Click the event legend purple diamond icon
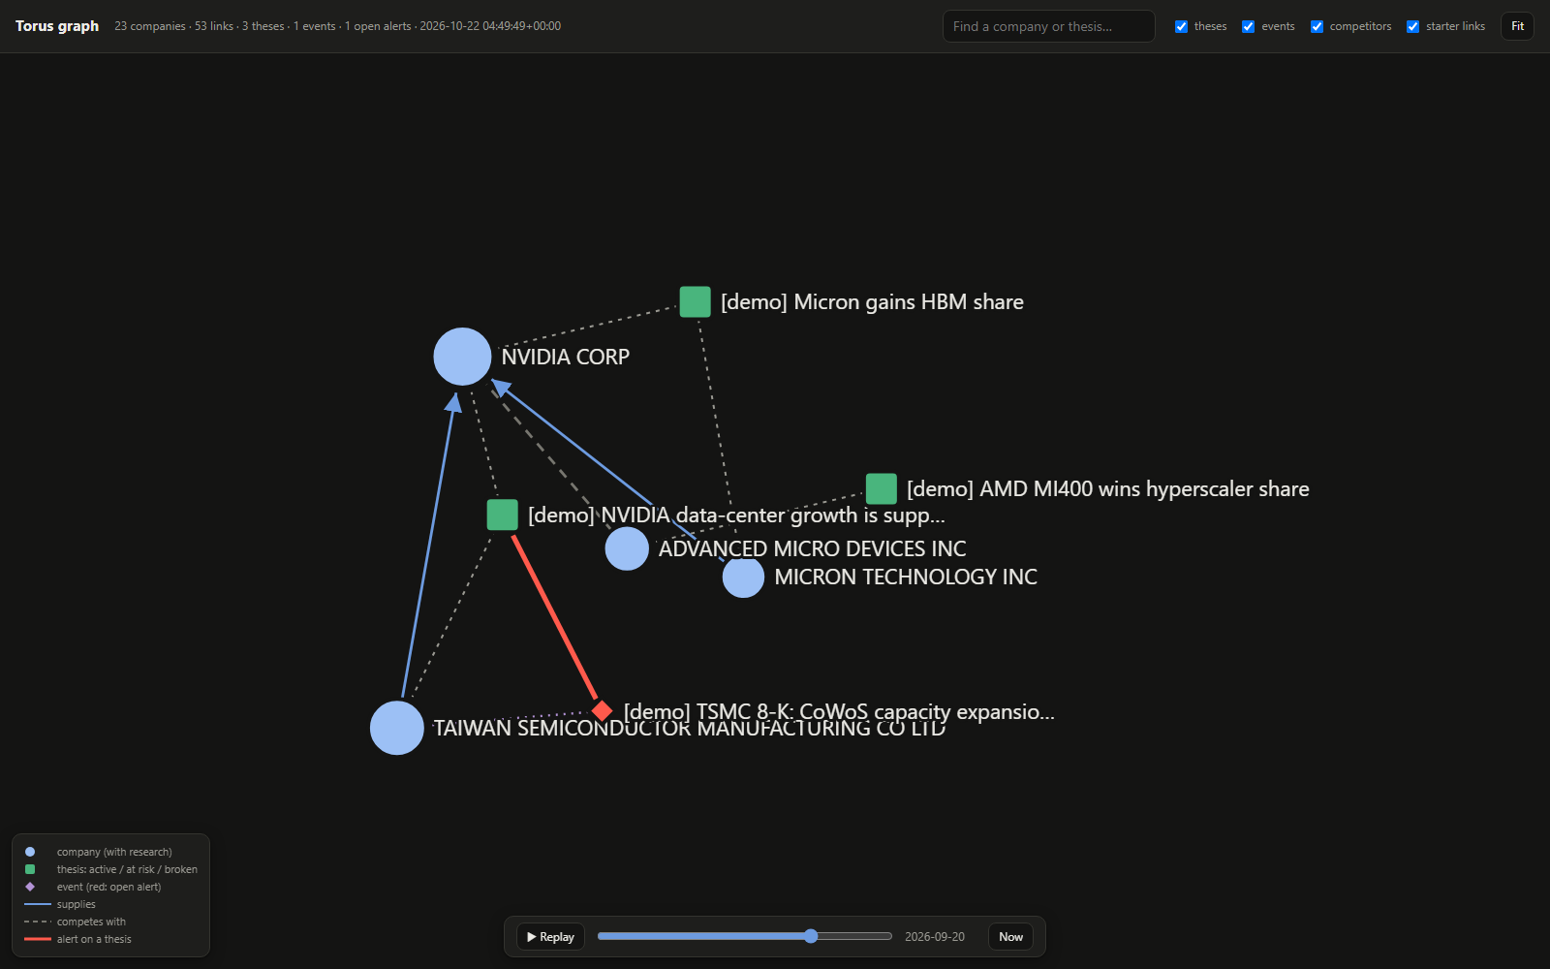Viewport: 1550px width, 969px height. click(30, 887)
